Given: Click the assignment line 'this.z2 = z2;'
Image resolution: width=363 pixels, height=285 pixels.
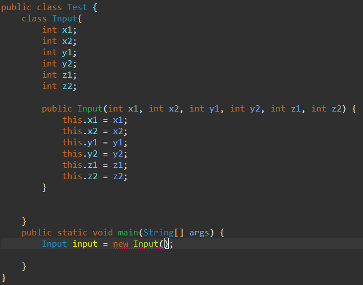Looking at the screenshot, I should point(95,176).
